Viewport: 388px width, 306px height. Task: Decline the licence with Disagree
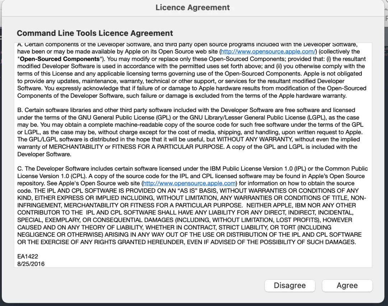point(290,286)
